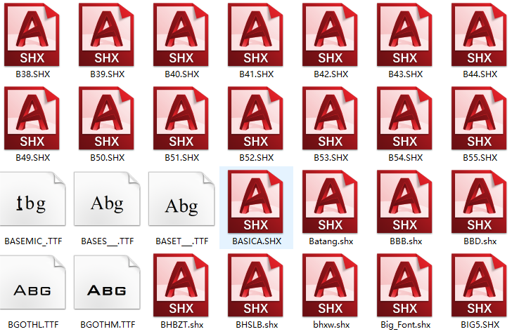Viewport: 519px width, 334px height.
Task: Select the B55.SHX file icon
Action: (x=479, y=118)
